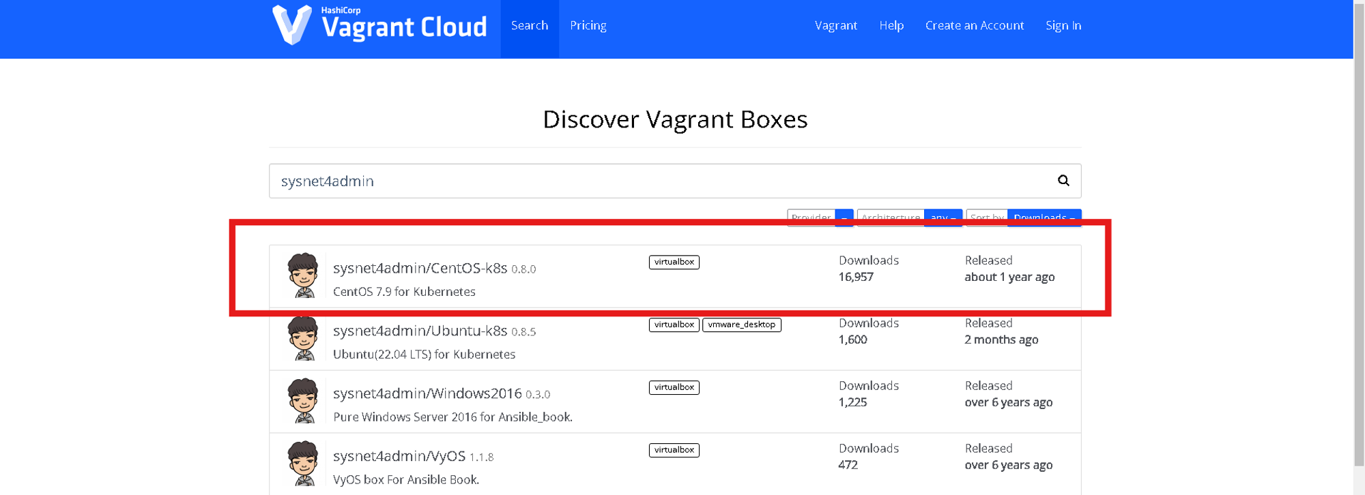The image size is (1365, 495).
Task: Click 'Discover Vagrant Boxes' heading
Action: (x=675, y=119)
